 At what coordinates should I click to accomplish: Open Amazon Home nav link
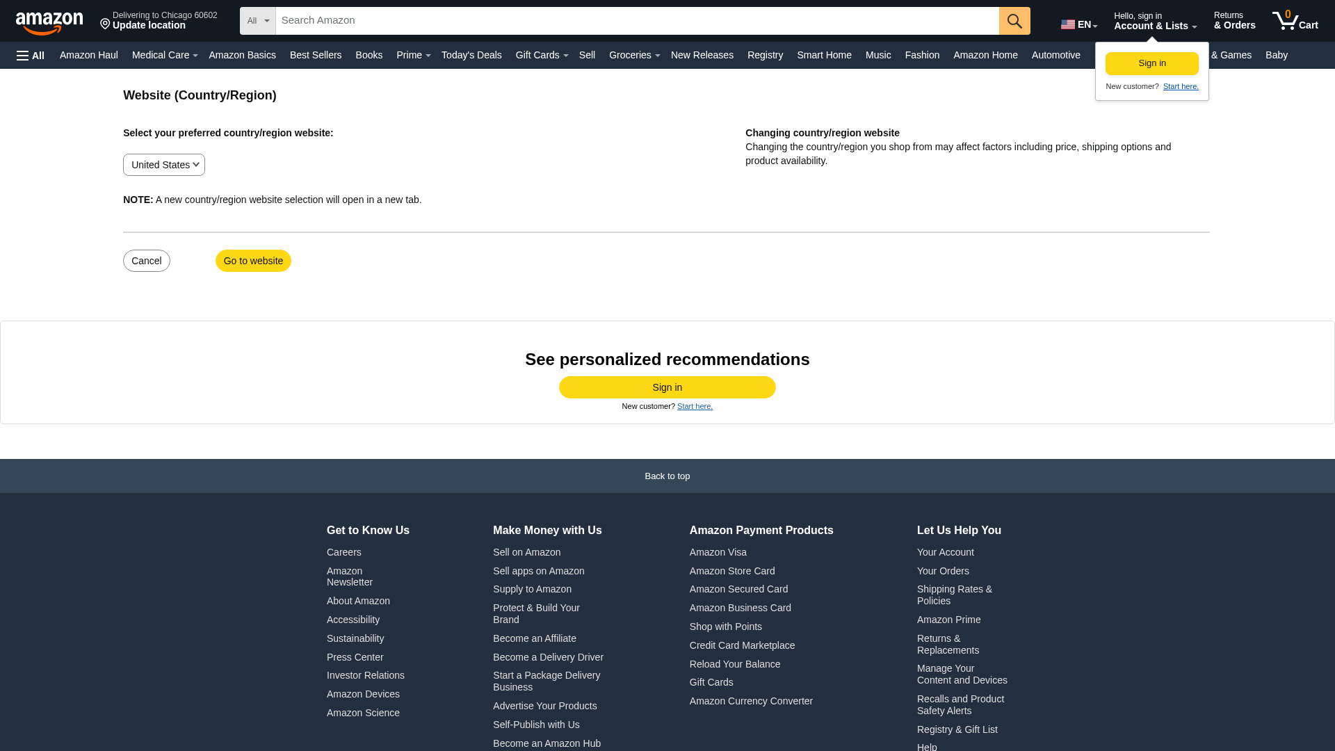(985, 55)
